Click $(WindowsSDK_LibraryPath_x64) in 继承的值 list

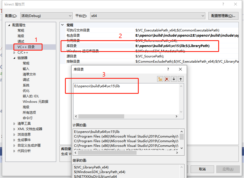pos(100,172)
